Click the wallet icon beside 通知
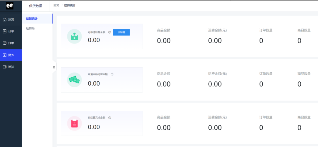This screenshot has height=147, width=318. pyautogui.click(x=4, y=67)
